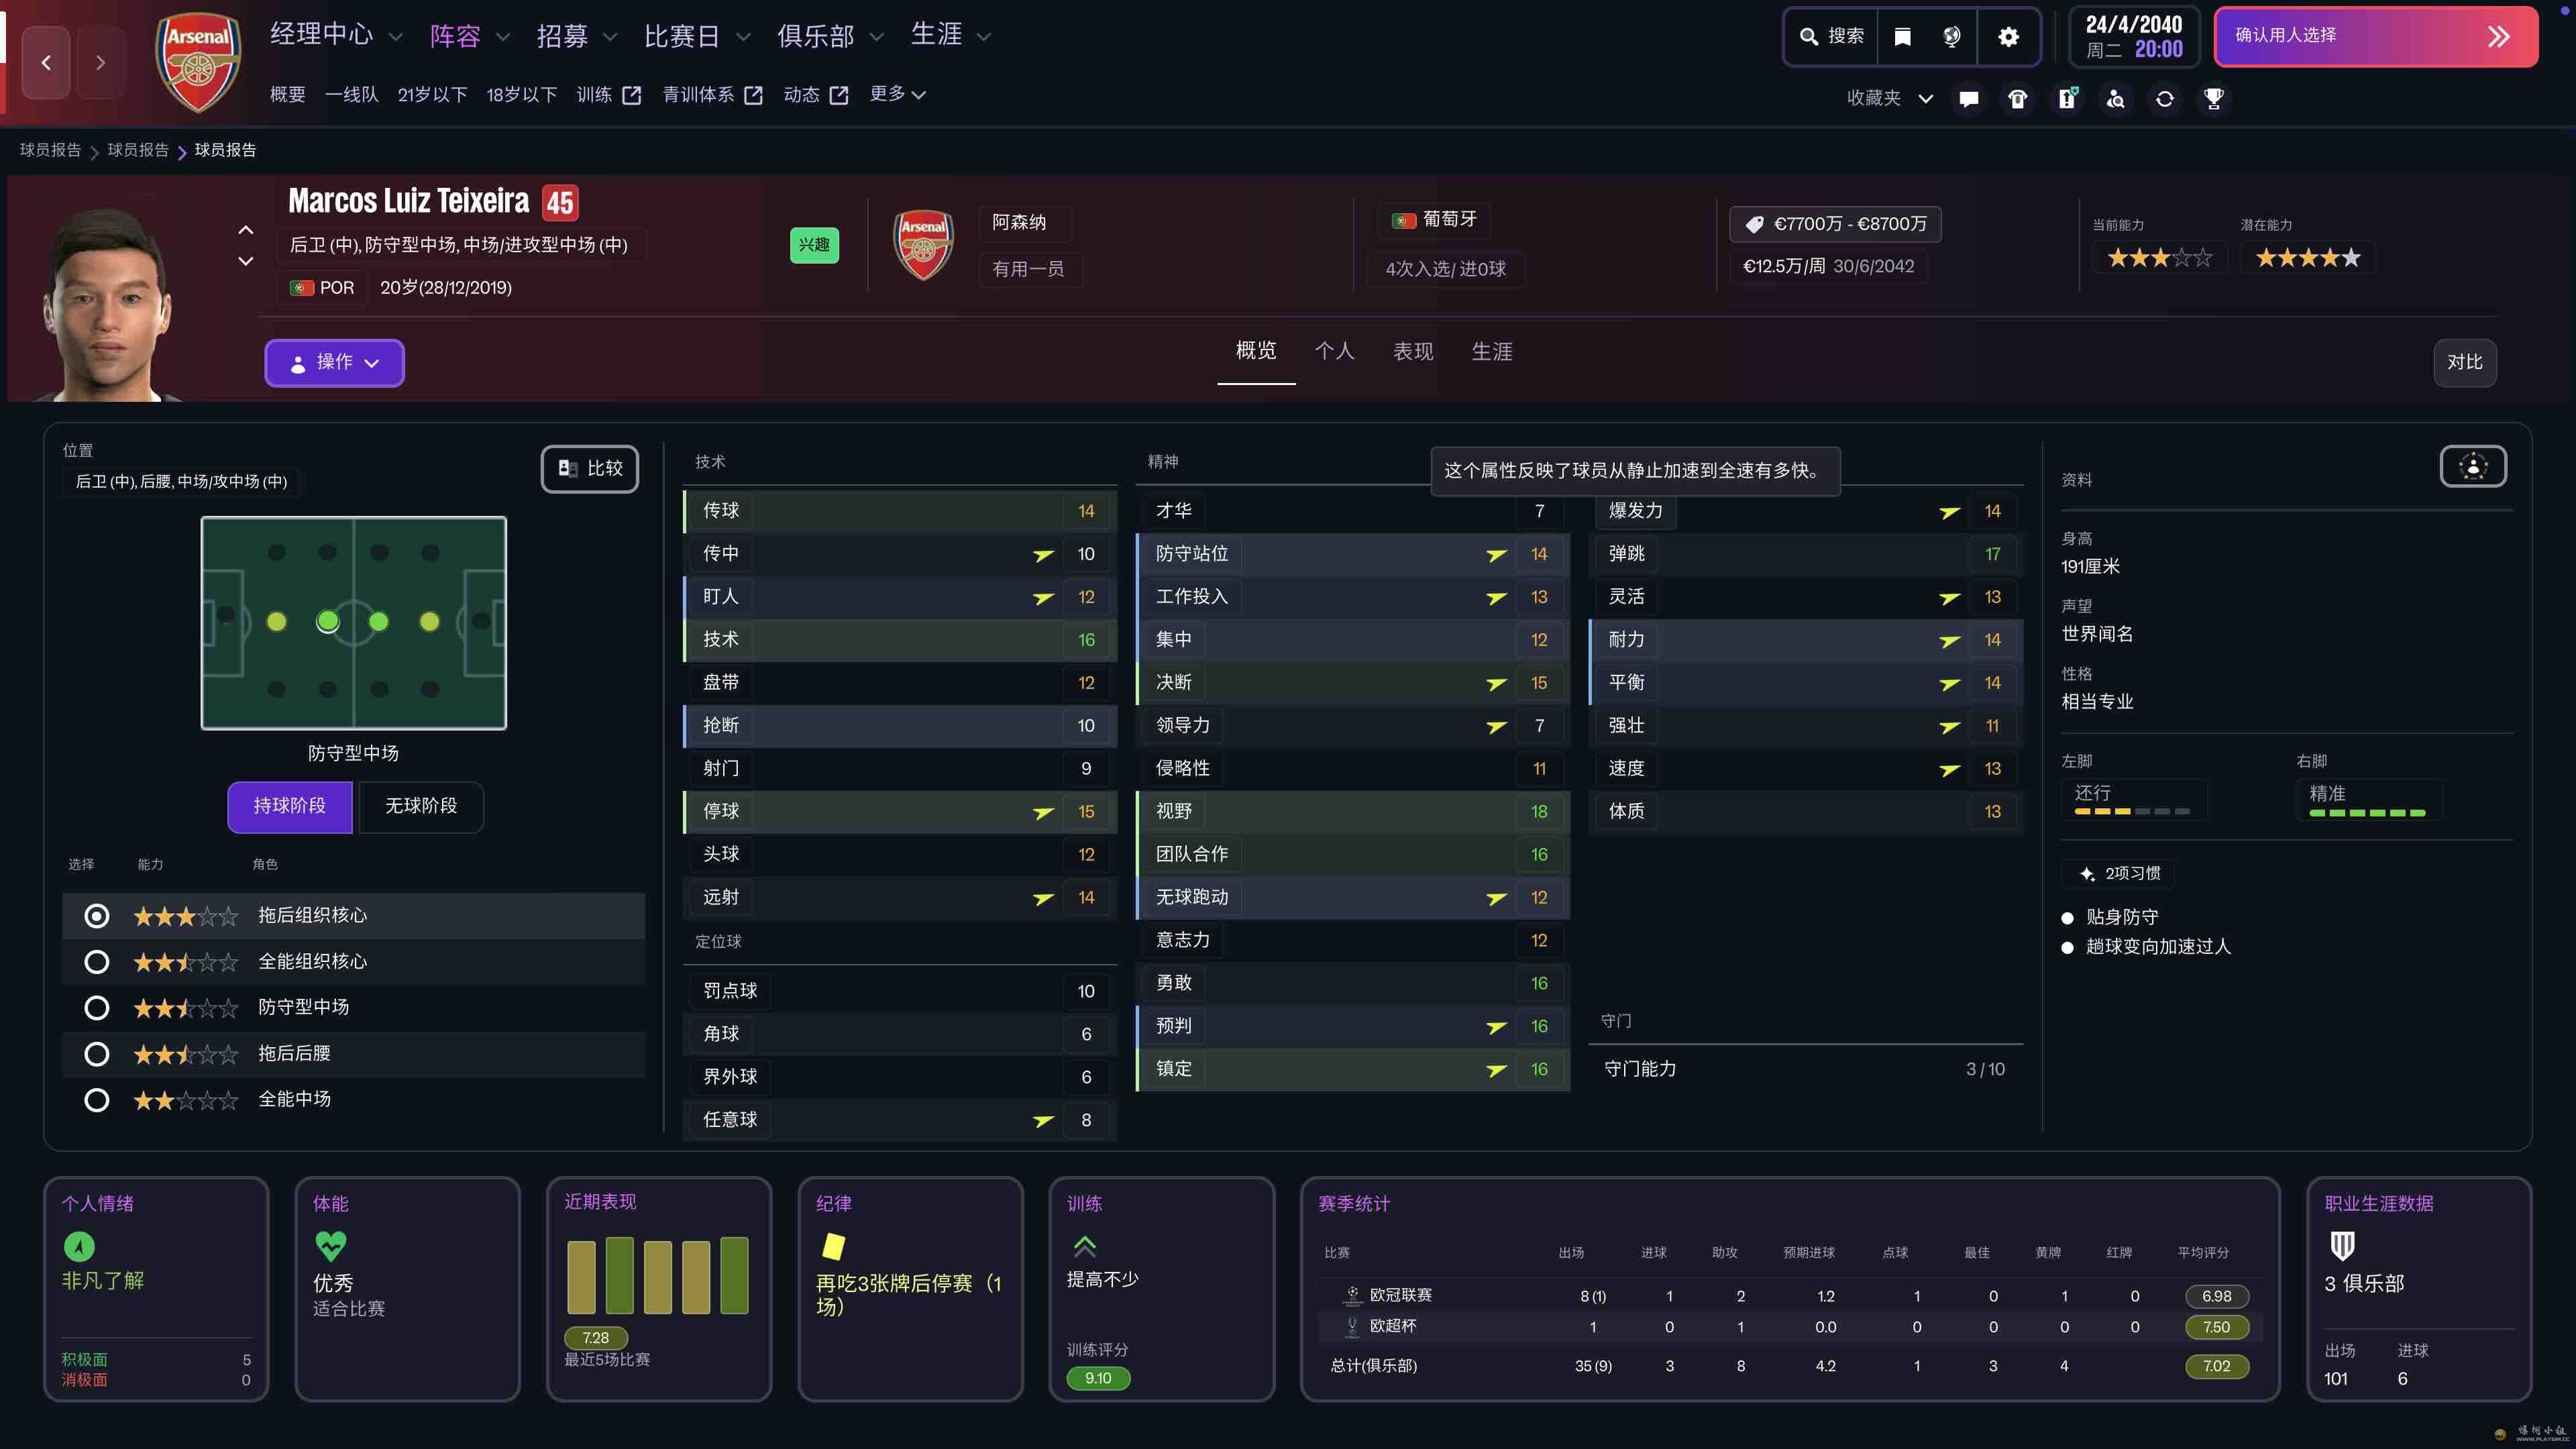
Task: Open the trophy shortcut icon
Action: (x=2213, y=98)
